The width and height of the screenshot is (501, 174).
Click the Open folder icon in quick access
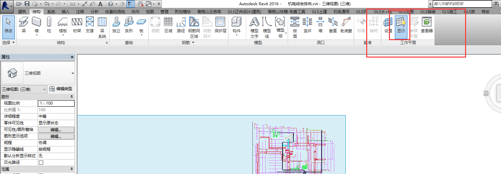click(x=19, y=4)
